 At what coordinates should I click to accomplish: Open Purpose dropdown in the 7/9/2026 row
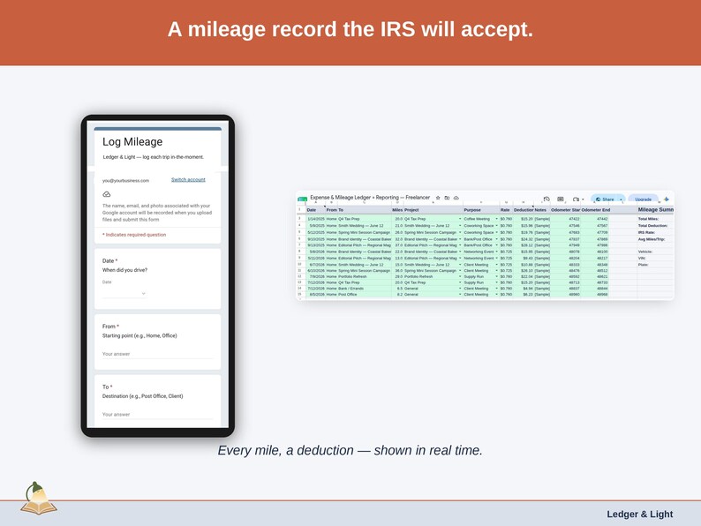(497, 276)
